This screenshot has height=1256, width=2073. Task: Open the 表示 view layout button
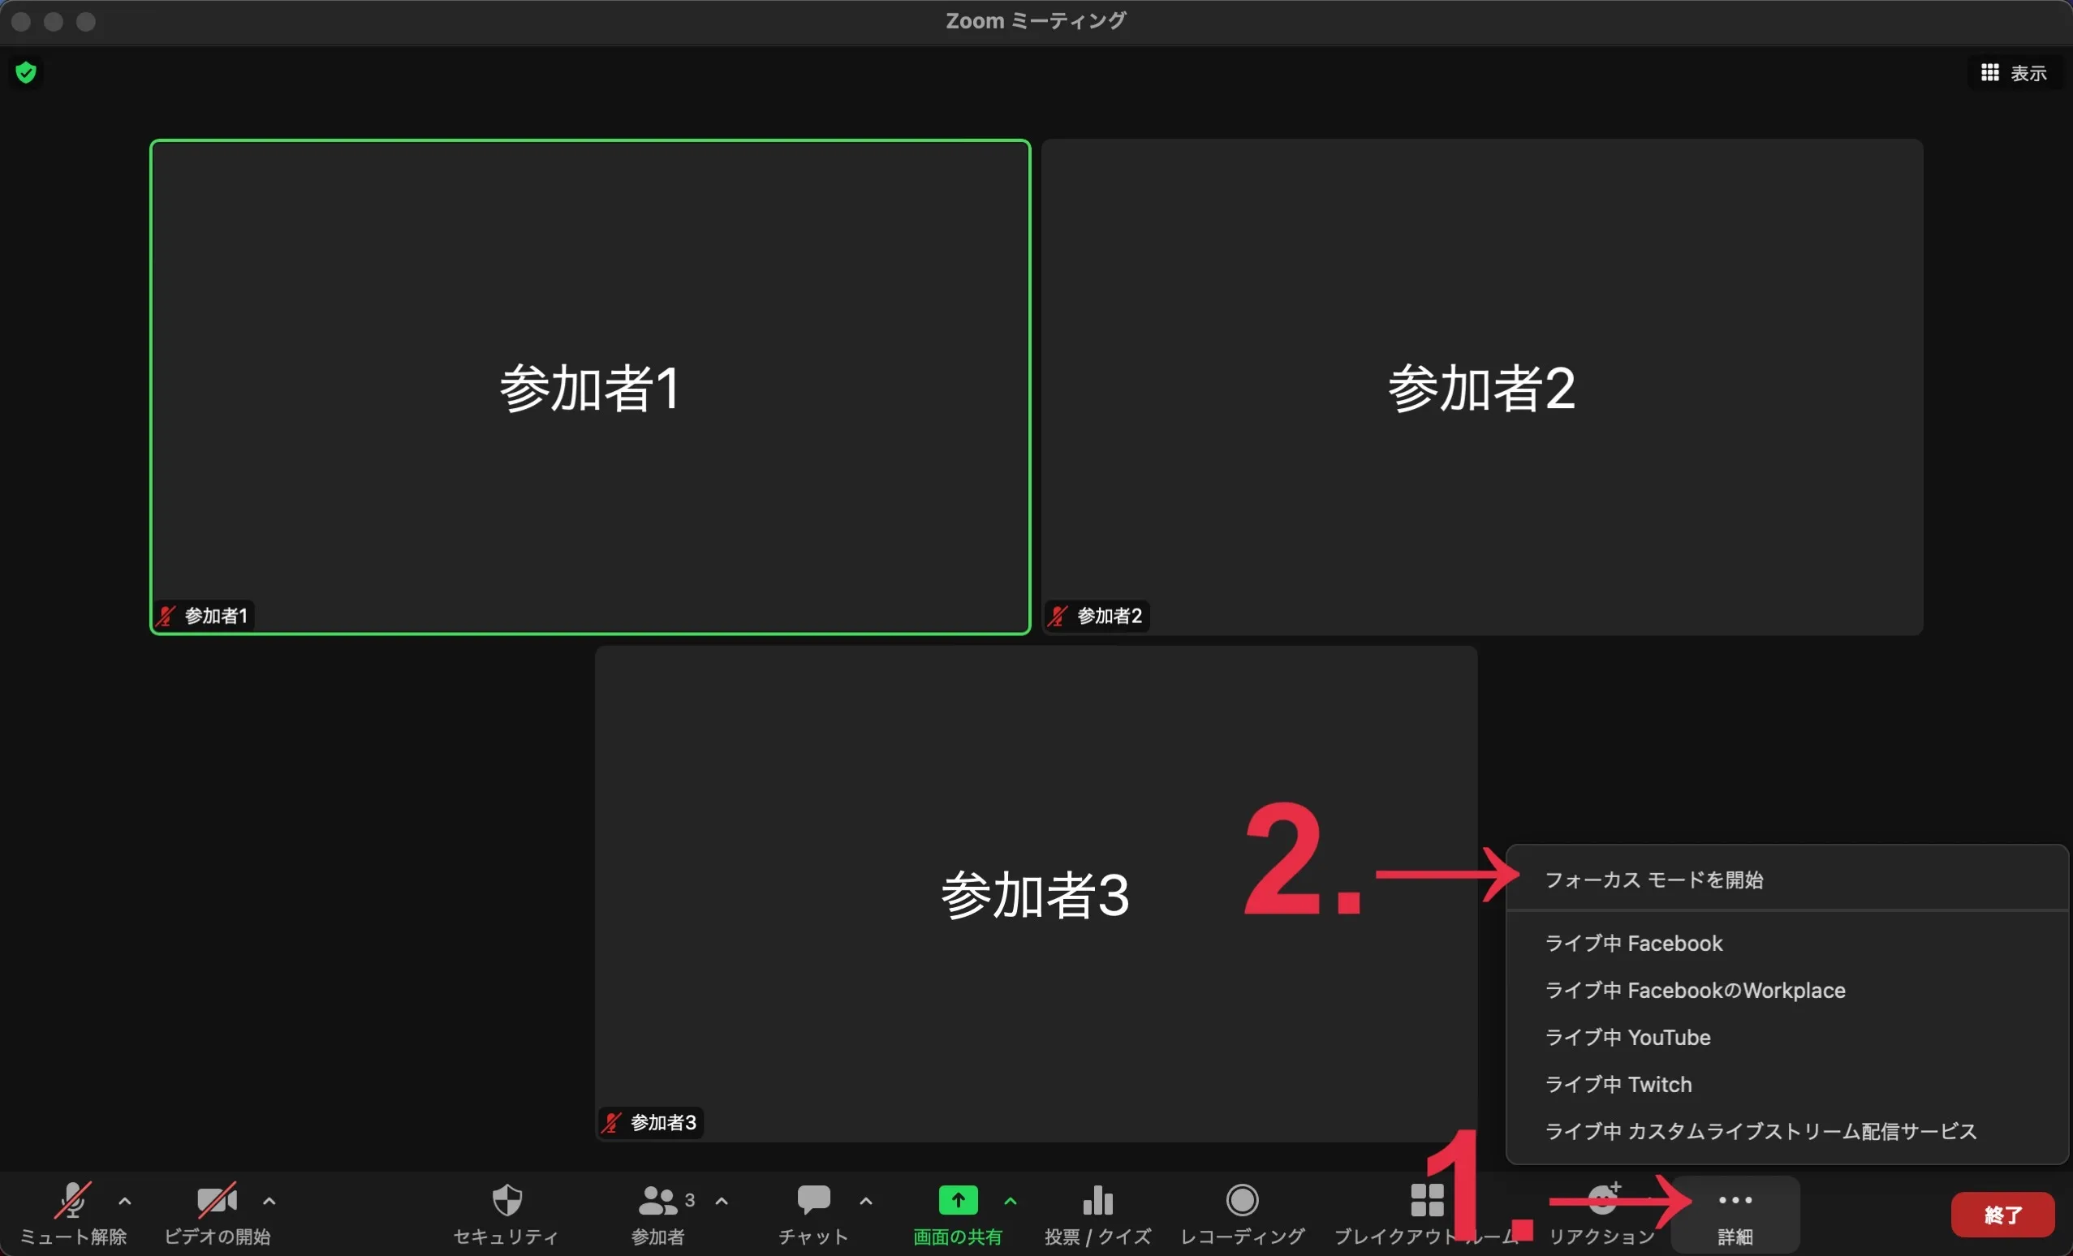pyautogui.click(x=2014, y=73)
